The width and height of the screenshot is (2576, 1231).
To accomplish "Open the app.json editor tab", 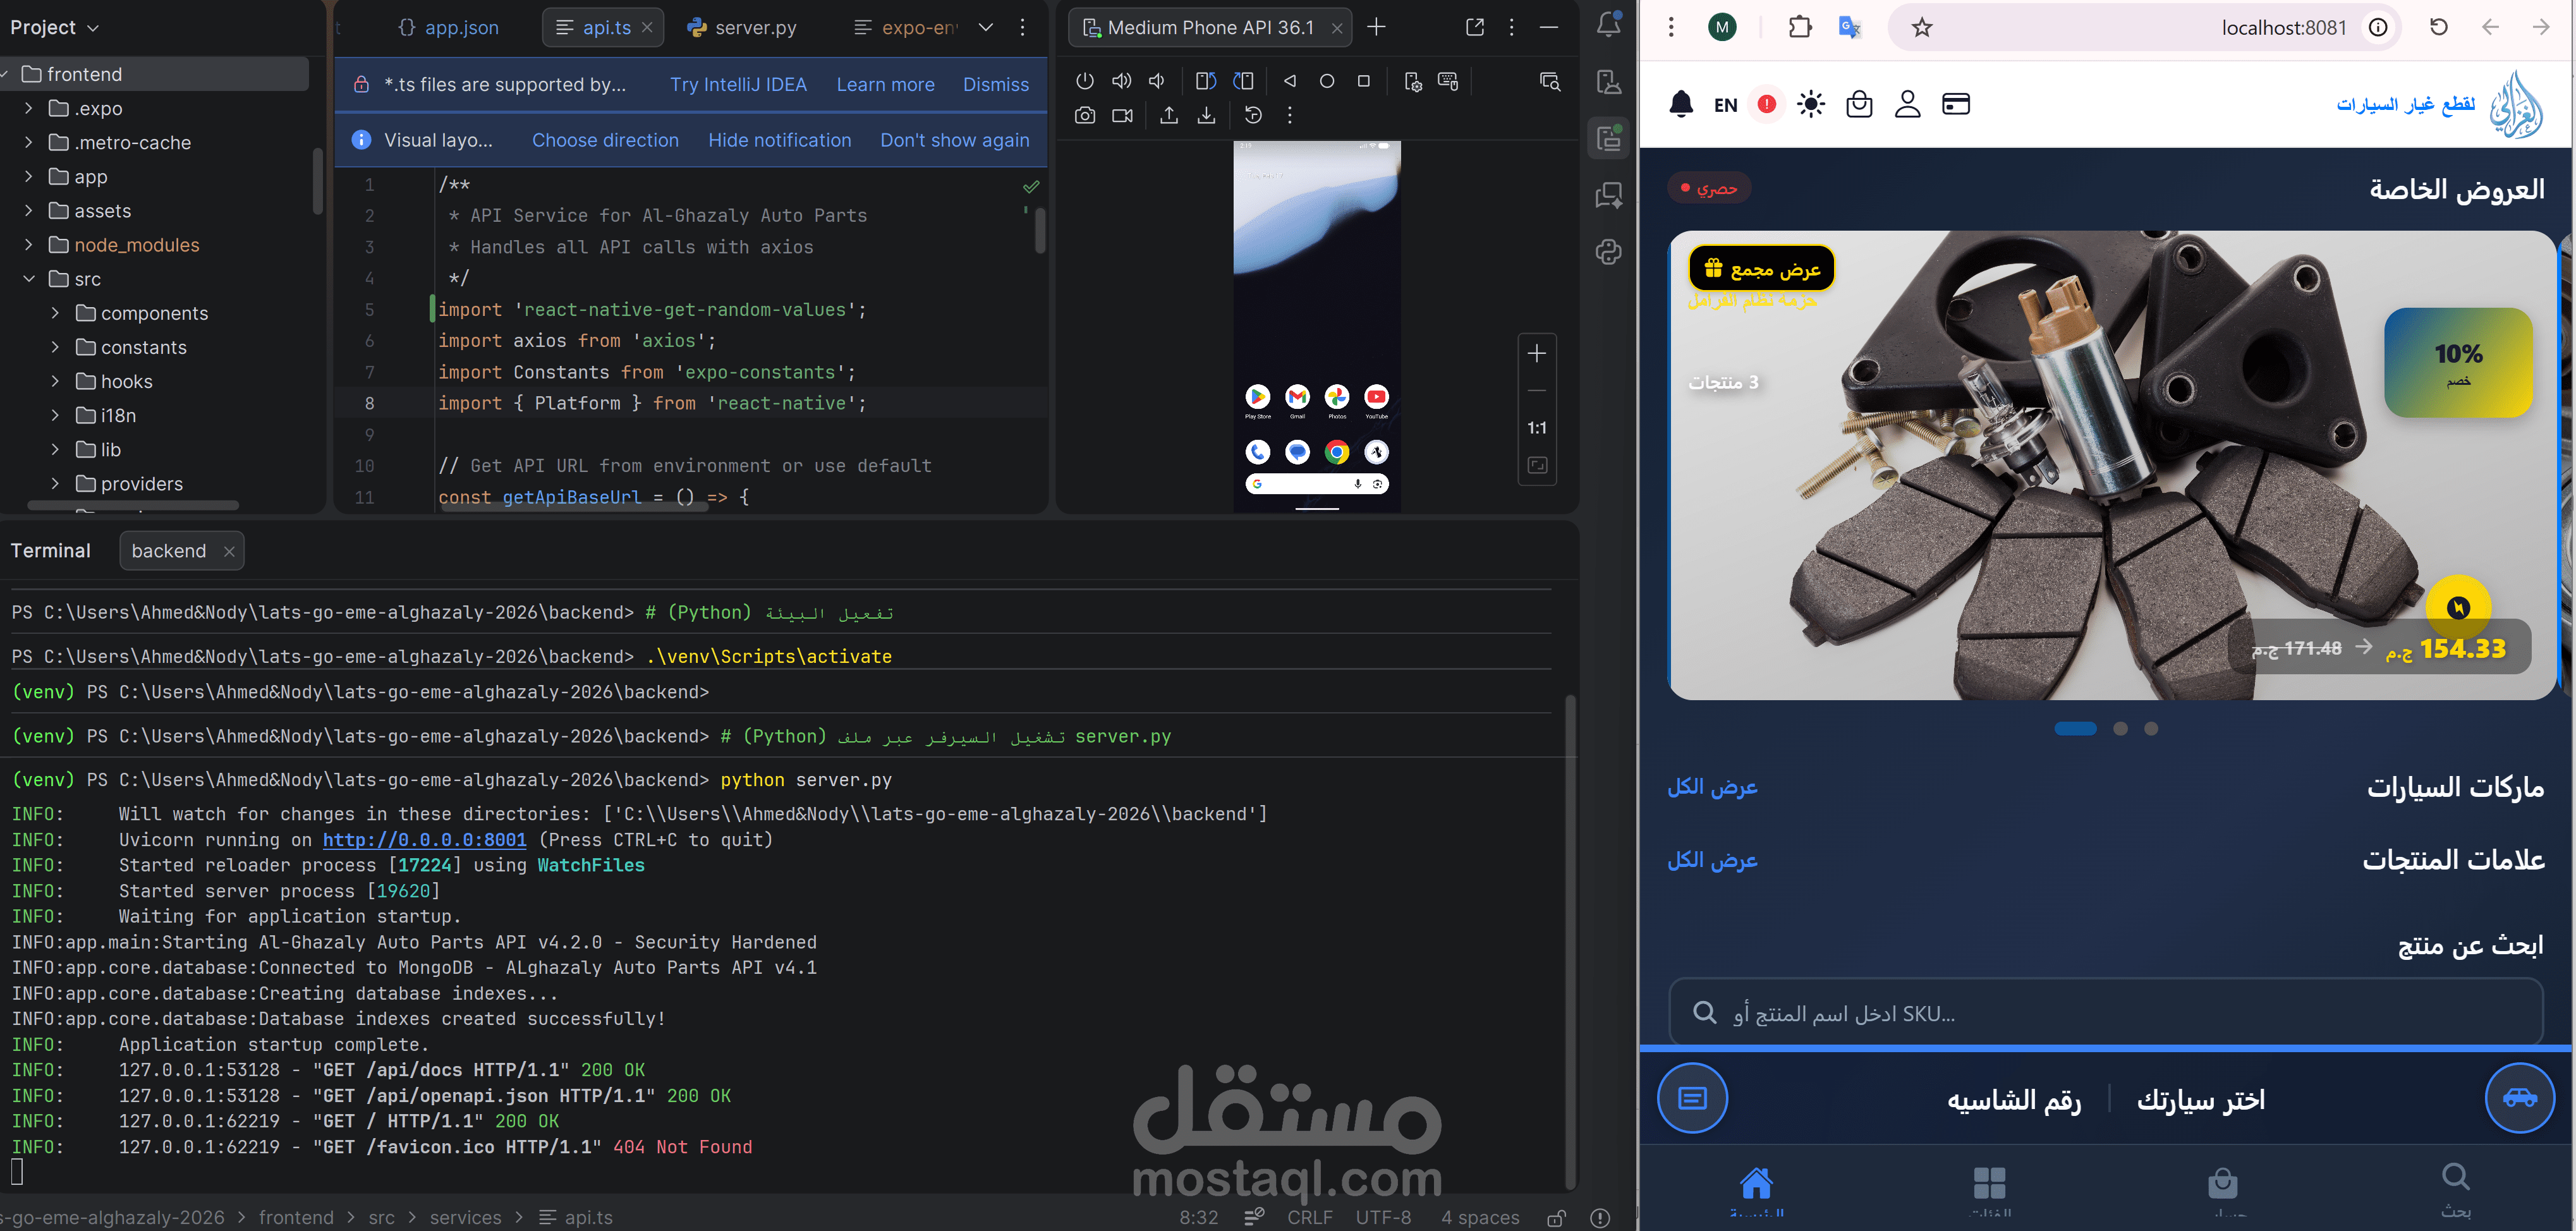I will (449, 28).
